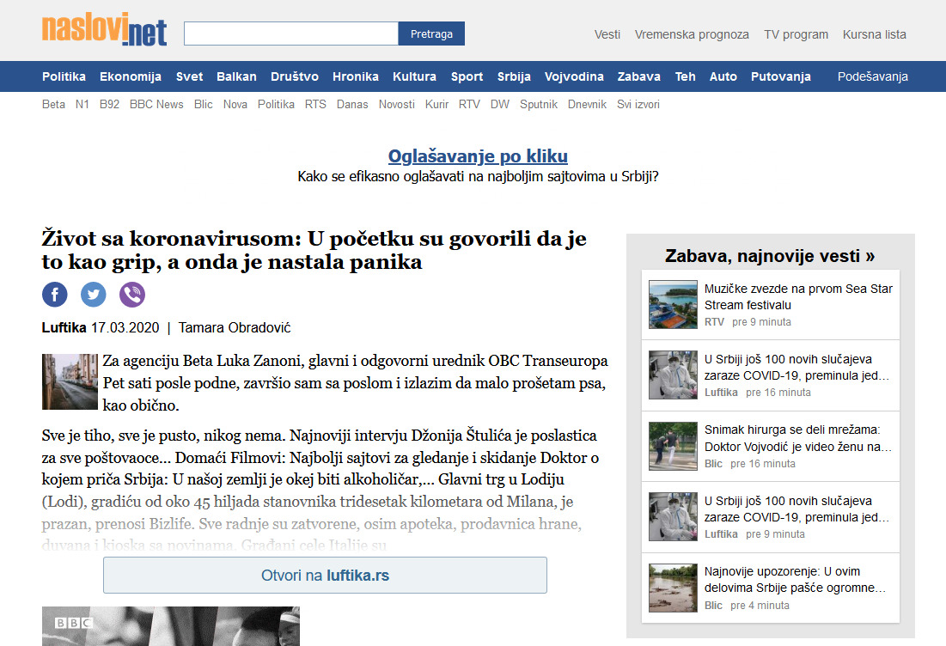Open Kultura category
Image resolution: width=946 pixels, height=646 pixels.
pyautogui.click(x=414, y=76)
